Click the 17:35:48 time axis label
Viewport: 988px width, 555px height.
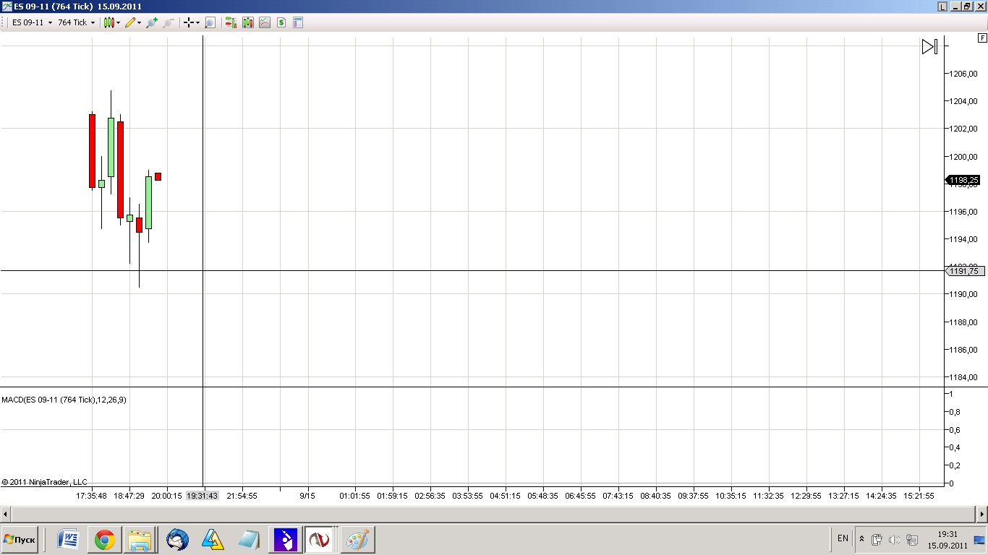[92, 496]
